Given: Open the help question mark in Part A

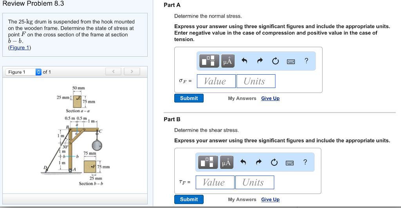Looking at the screenshot, I should [x=306, y=61].
